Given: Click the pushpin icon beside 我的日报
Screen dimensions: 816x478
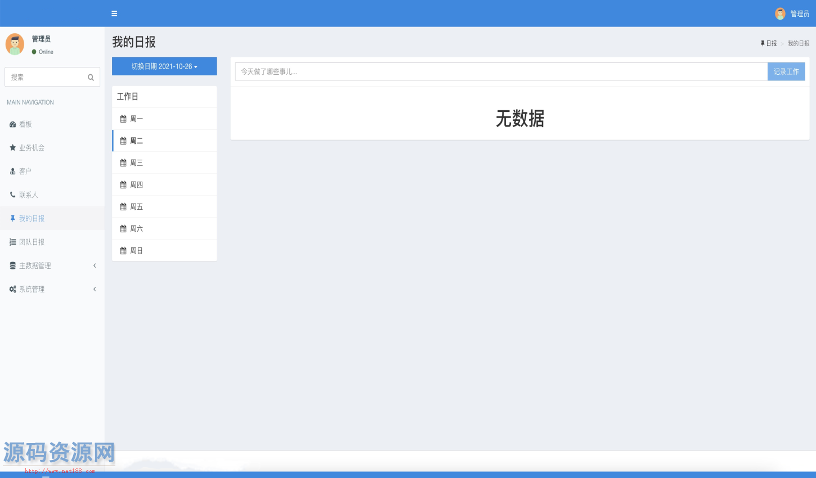Looking at the screenshot, I should 12,219.
